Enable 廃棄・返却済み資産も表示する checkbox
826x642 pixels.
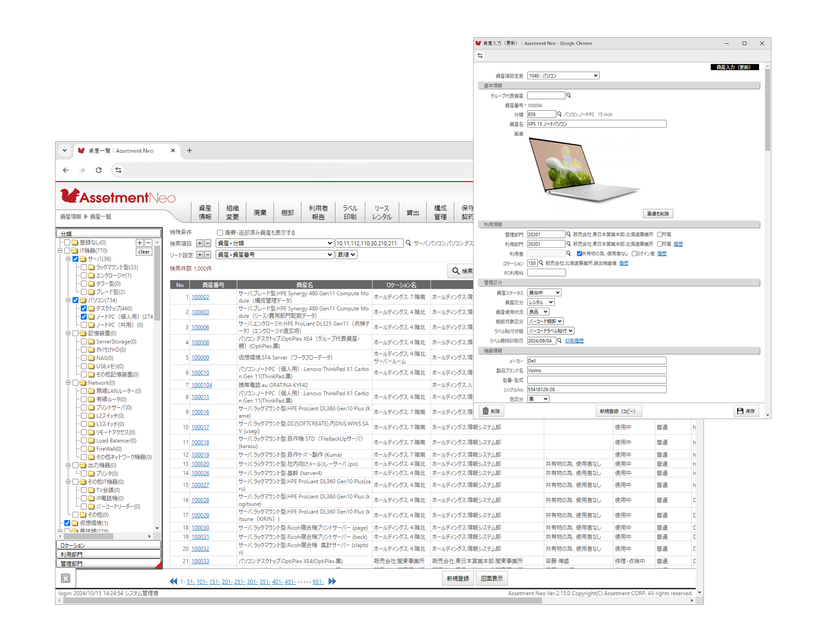pos(220,233)
